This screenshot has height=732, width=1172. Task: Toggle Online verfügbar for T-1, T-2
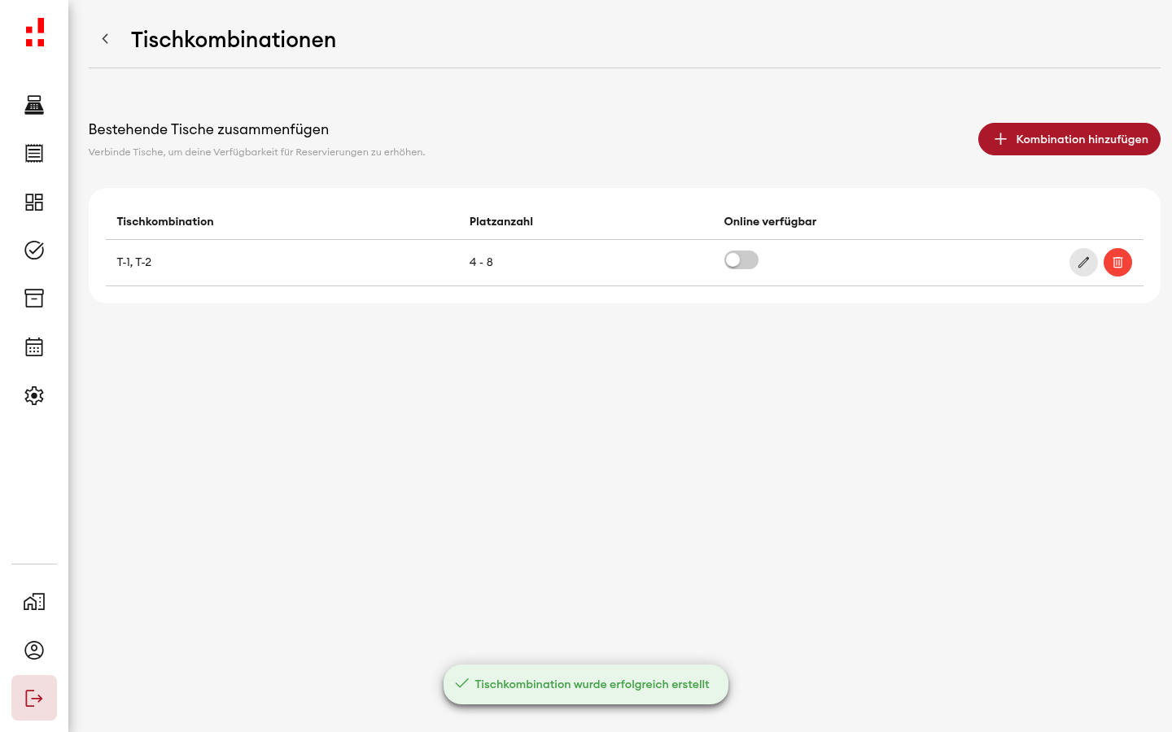[741, 260]
